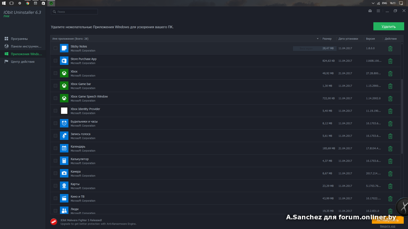The width and height of the screenshot is (408, 229).
Task: Delete Будильники и часы with trash icon
Action: point(390,124)
